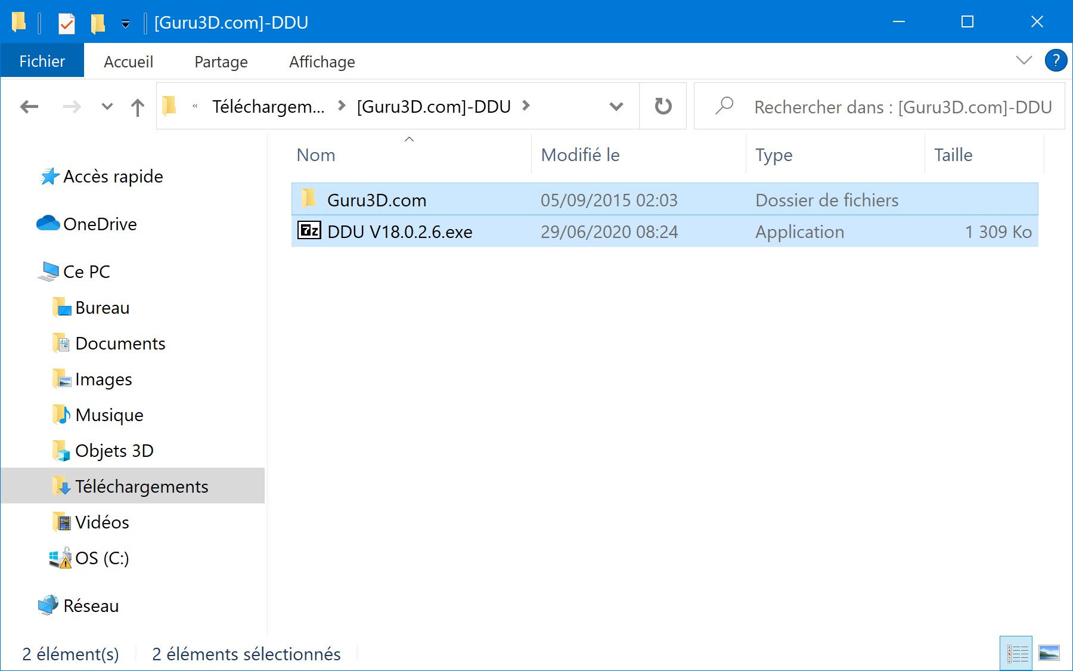Click the Téléchargem... breadcrumb segment
Viewport: 1073px width, 671px height.
(268, 107)
